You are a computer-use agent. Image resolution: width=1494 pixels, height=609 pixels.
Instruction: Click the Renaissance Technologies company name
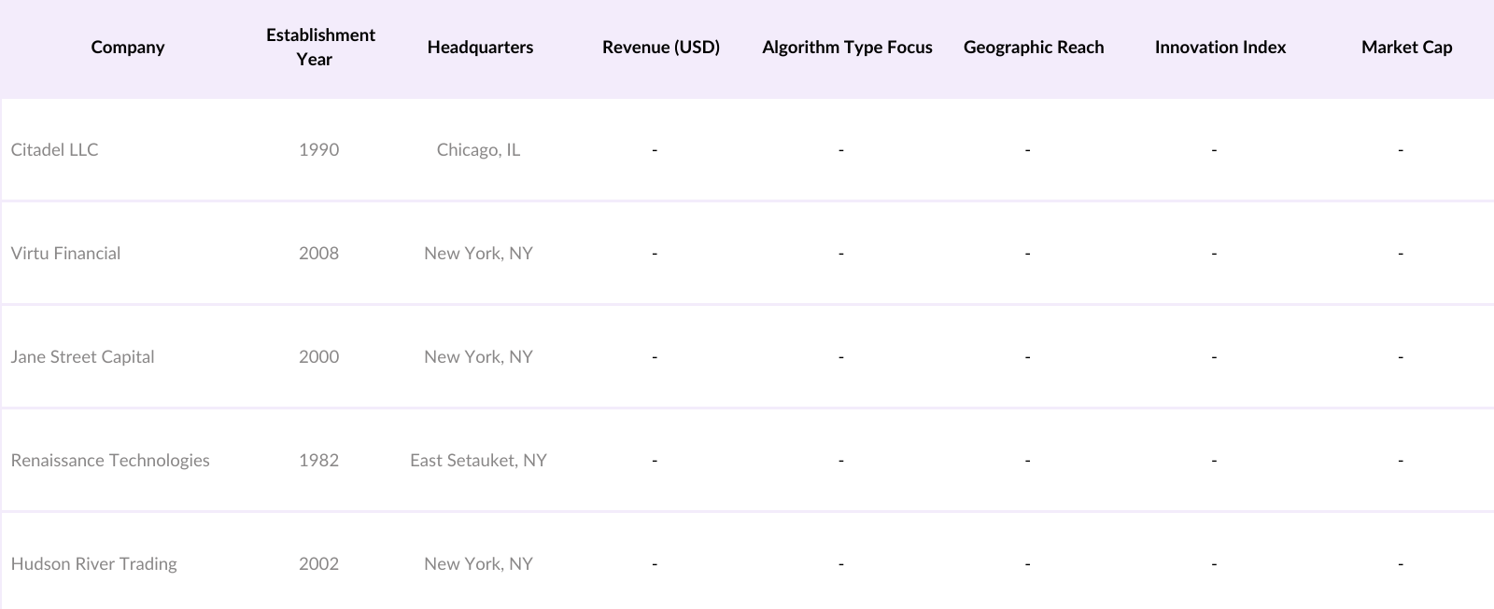[110, 461]
